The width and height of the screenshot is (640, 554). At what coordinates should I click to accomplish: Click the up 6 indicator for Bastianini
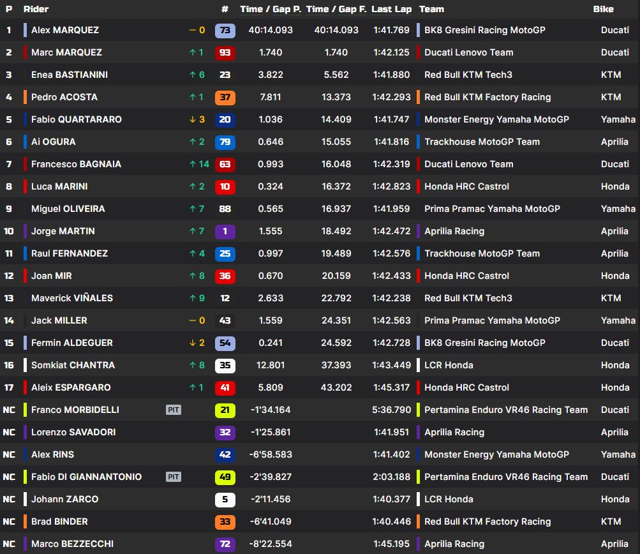(x=197, y=75)
